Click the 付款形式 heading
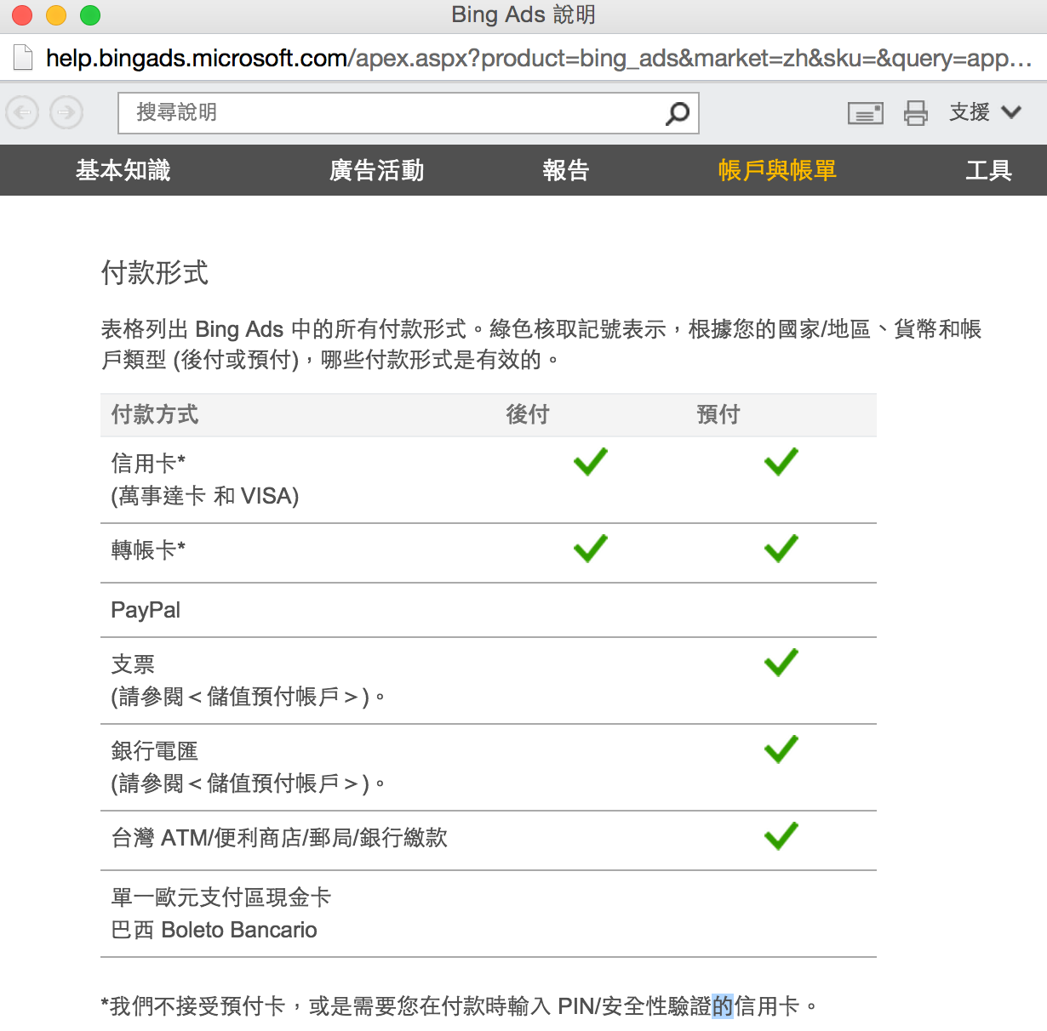The image size is (1047, 1031). point(155,273)
